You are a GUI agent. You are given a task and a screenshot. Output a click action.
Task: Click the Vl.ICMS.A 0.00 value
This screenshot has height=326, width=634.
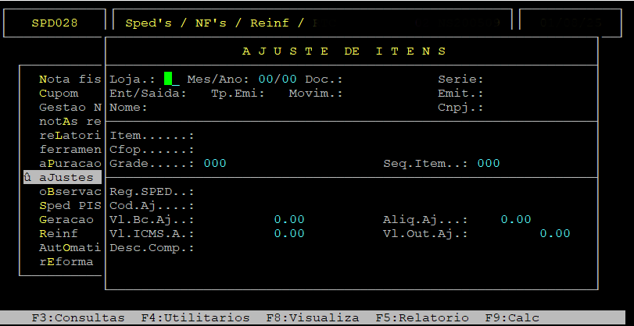tap(289, 234)
